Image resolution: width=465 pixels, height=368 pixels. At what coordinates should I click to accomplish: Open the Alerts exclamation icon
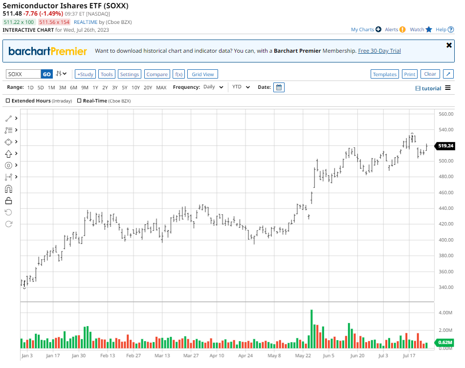click(x=402, y=30)
